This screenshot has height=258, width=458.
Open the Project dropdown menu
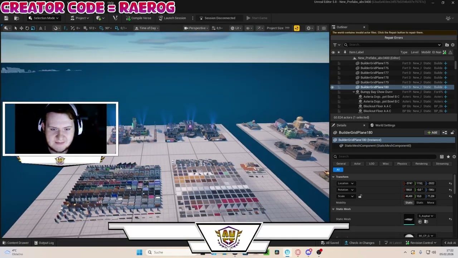[x=80, y=18]
